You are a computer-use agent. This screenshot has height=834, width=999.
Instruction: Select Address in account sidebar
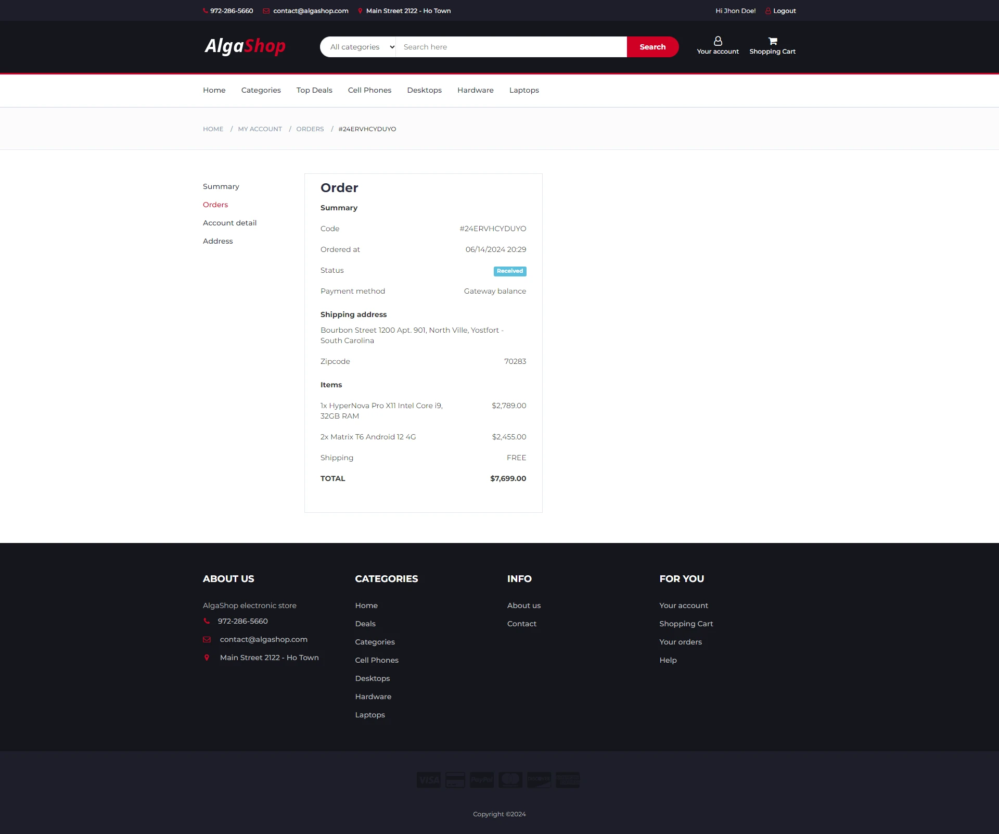tap(217, 241)
